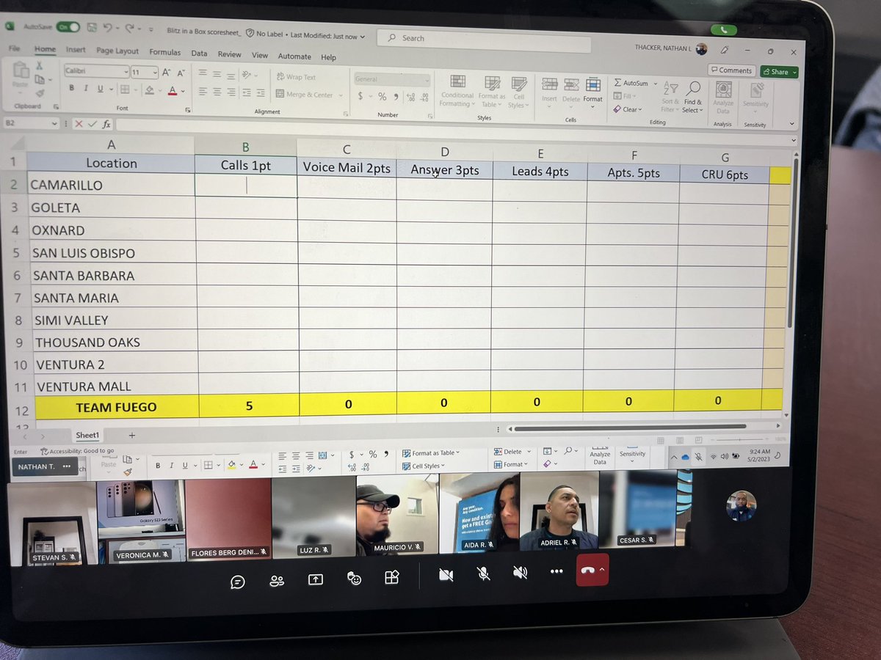The width and height of the screenshot is (881, 660).
Task: Click the Search box in Excel
Action: 483,40
